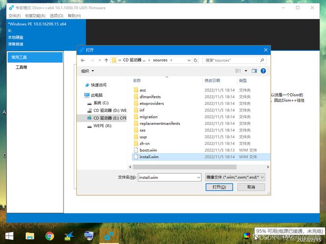This screenshot has width=326, height=244.
Task: Open the image file type filter dropdown
Action: tap(235, 177)
